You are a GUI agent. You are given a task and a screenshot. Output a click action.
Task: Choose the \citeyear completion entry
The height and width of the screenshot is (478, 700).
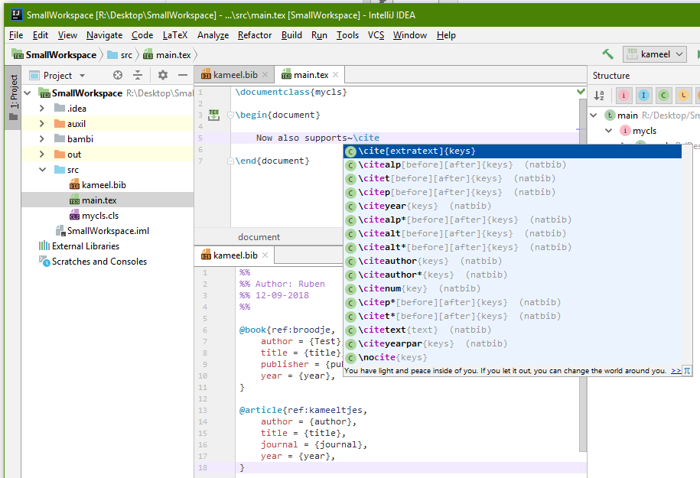pos(513,206)
